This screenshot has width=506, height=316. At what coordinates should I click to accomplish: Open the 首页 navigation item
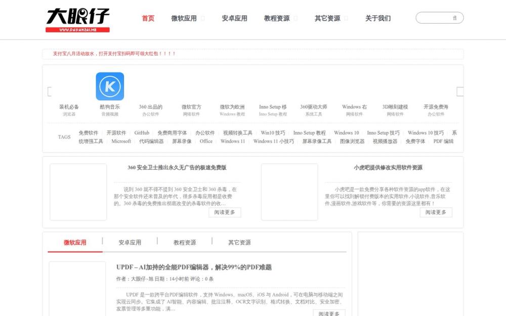coord(148,18)
